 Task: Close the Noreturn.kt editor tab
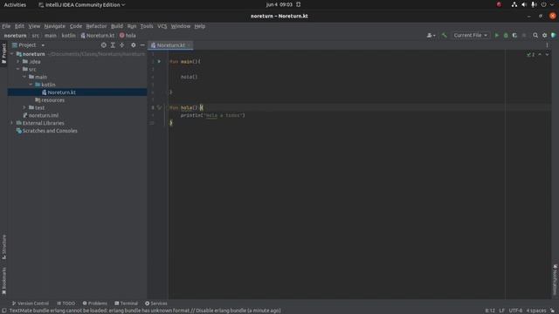point(189,45)
